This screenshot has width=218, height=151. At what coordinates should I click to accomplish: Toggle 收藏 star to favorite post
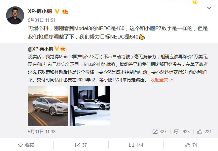click(x=26, y=145)
